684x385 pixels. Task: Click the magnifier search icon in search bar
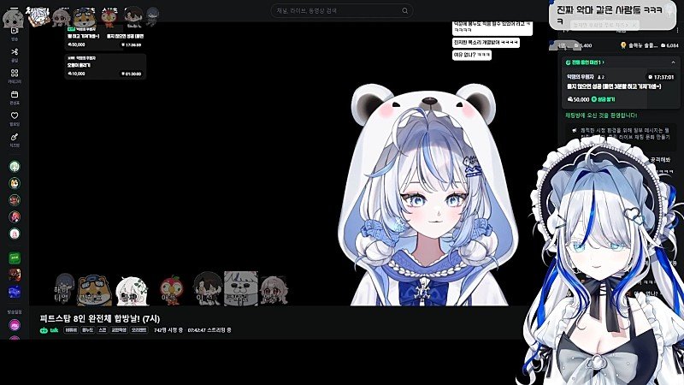click(x=404, y=10)
